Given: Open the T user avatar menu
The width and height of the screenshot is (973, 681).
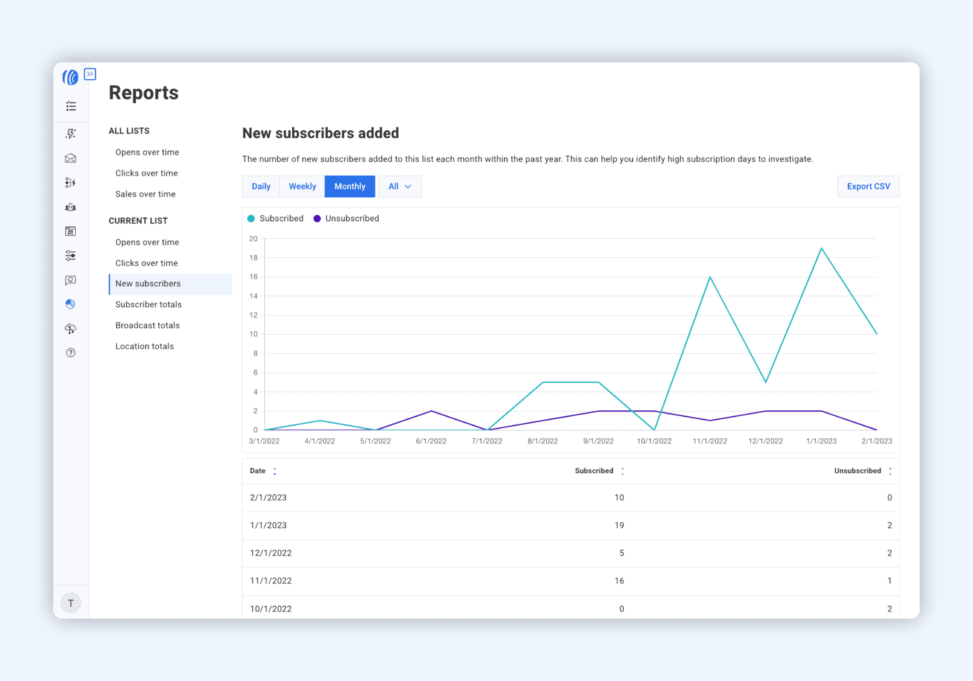Looking at the screenshot, I should coord(71,603).
